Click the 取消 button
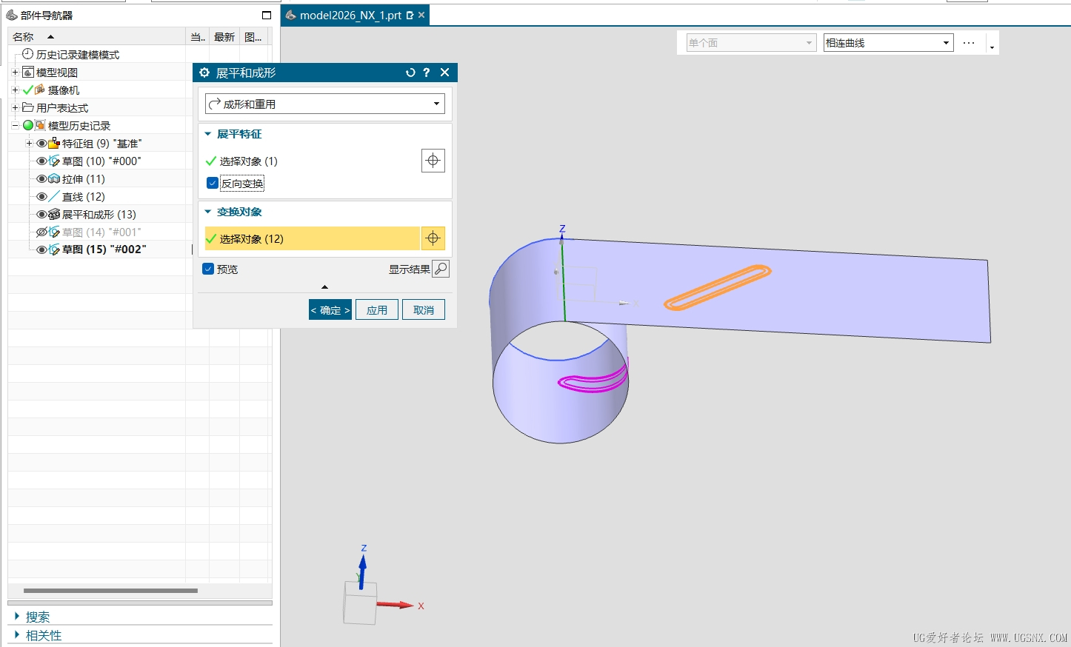 (424, 310)
